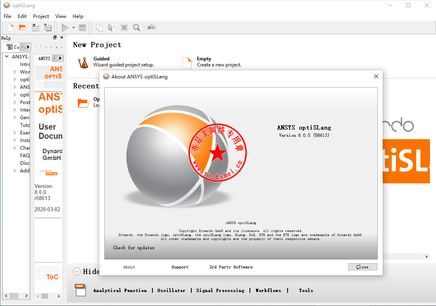
Task: Click the Close button in About dialog
Action: pyautogui.click(x=363, y=267)
